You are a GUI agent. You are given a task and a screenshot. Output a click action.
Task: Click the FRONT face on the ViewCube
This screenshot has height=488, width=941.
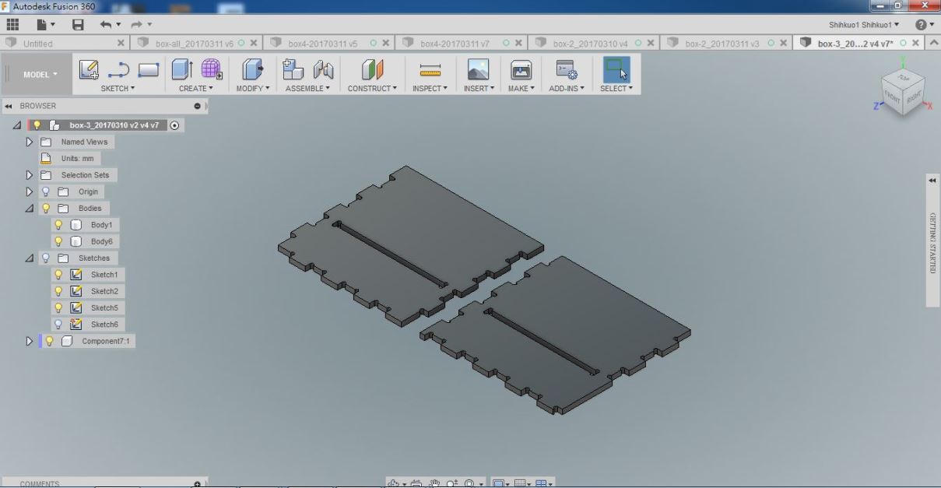click(x=894, y=98)
